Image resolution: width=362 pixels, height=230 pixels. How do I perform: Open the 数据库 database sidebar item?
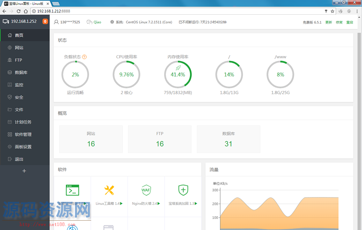[x=25, y=73]
